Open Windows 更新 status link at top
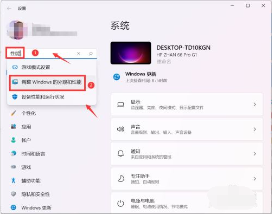The image size is (274, 215). click(x=141, y=74)
